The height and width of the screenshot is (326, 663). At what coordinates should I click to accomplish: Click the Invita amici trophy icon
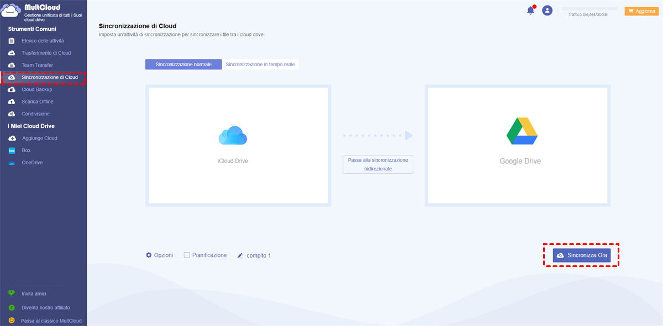tap(11, 294)
